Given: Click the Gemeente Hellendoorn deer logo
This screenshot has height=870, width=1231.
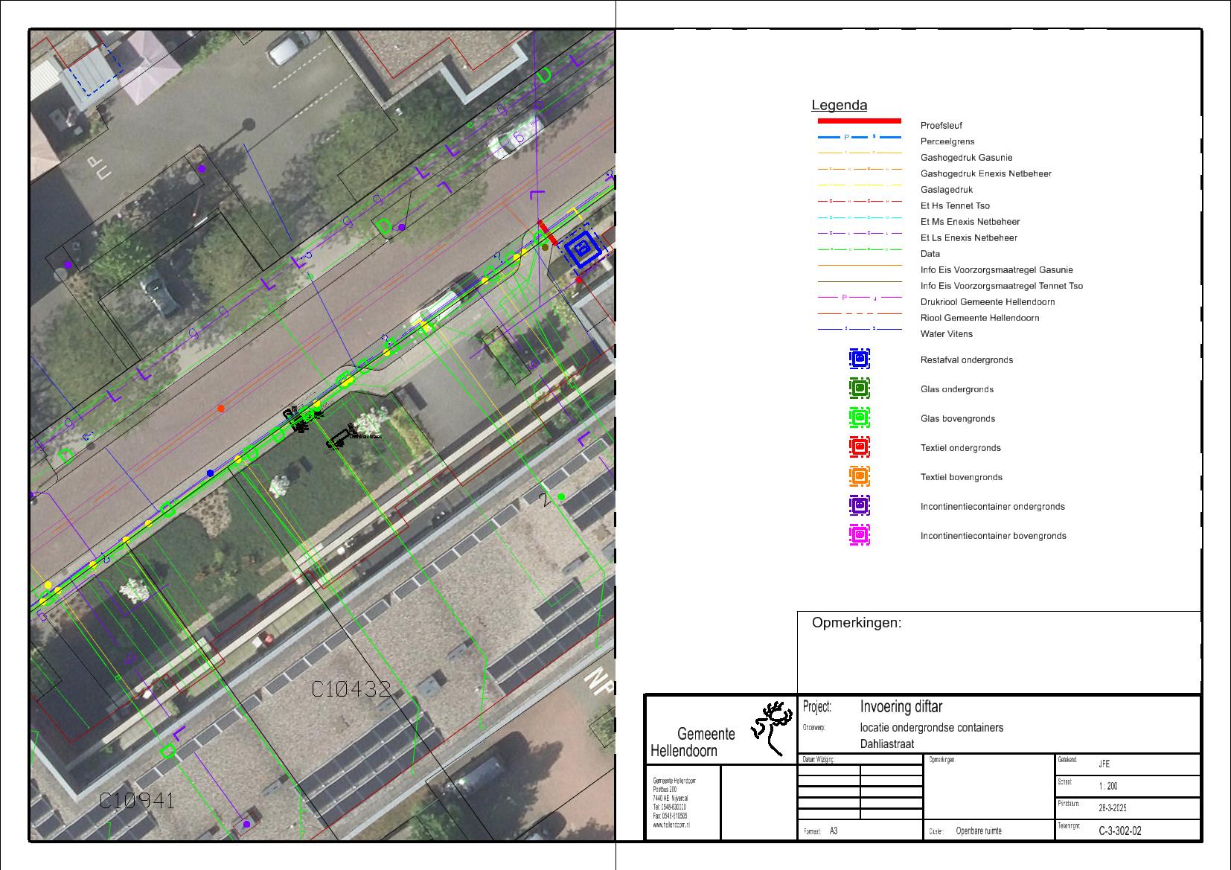Looking at the screenshot, I should (771, 727).
